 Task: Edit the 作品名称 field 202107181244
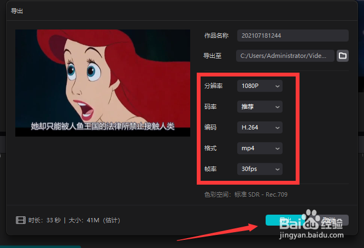[x=293, y=36]
